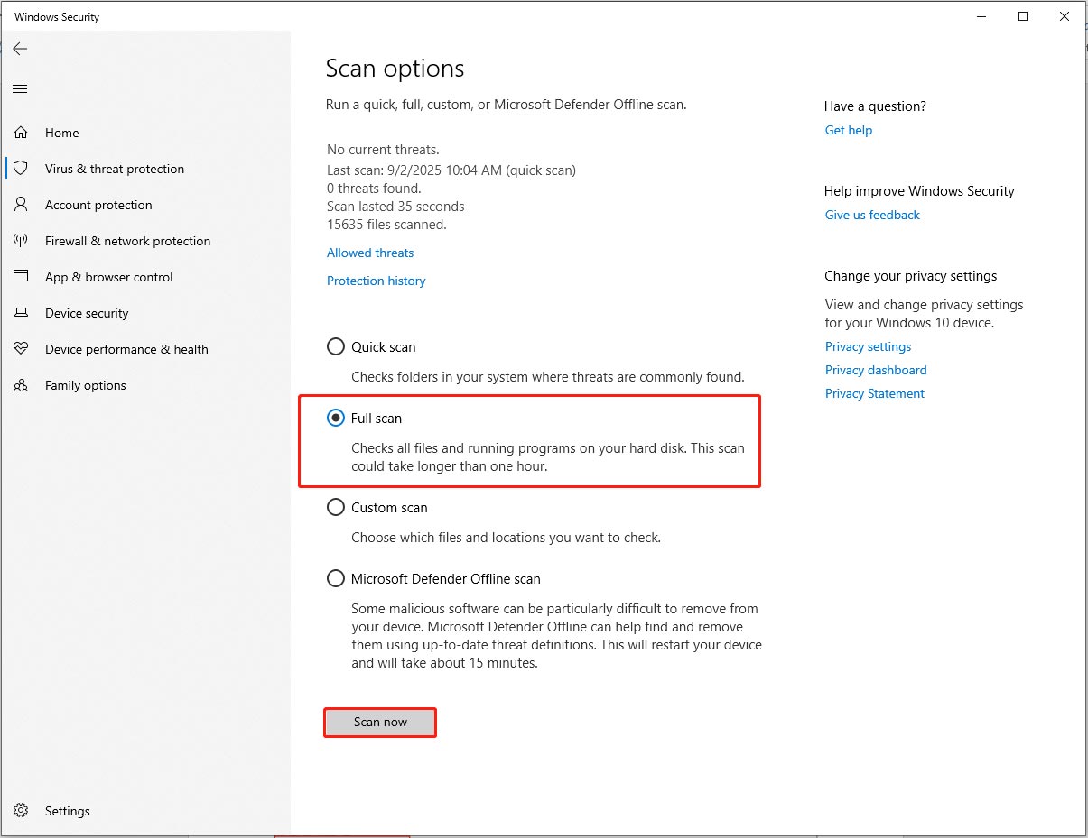Select the App & browser control icon
Image resolution: width=1088 pixels, height=838 pixels.
[x=21, y=276]
